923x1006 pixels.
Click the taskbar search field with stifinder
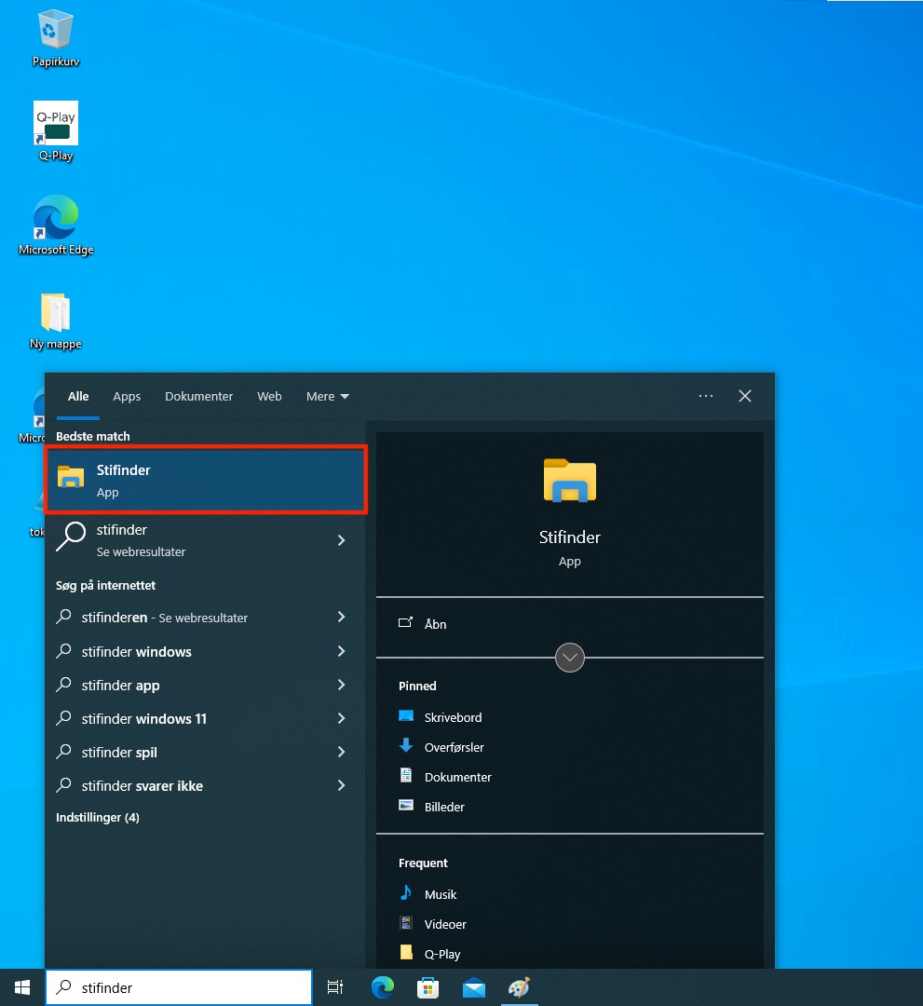pyautogui.click(x=179, y=987)
